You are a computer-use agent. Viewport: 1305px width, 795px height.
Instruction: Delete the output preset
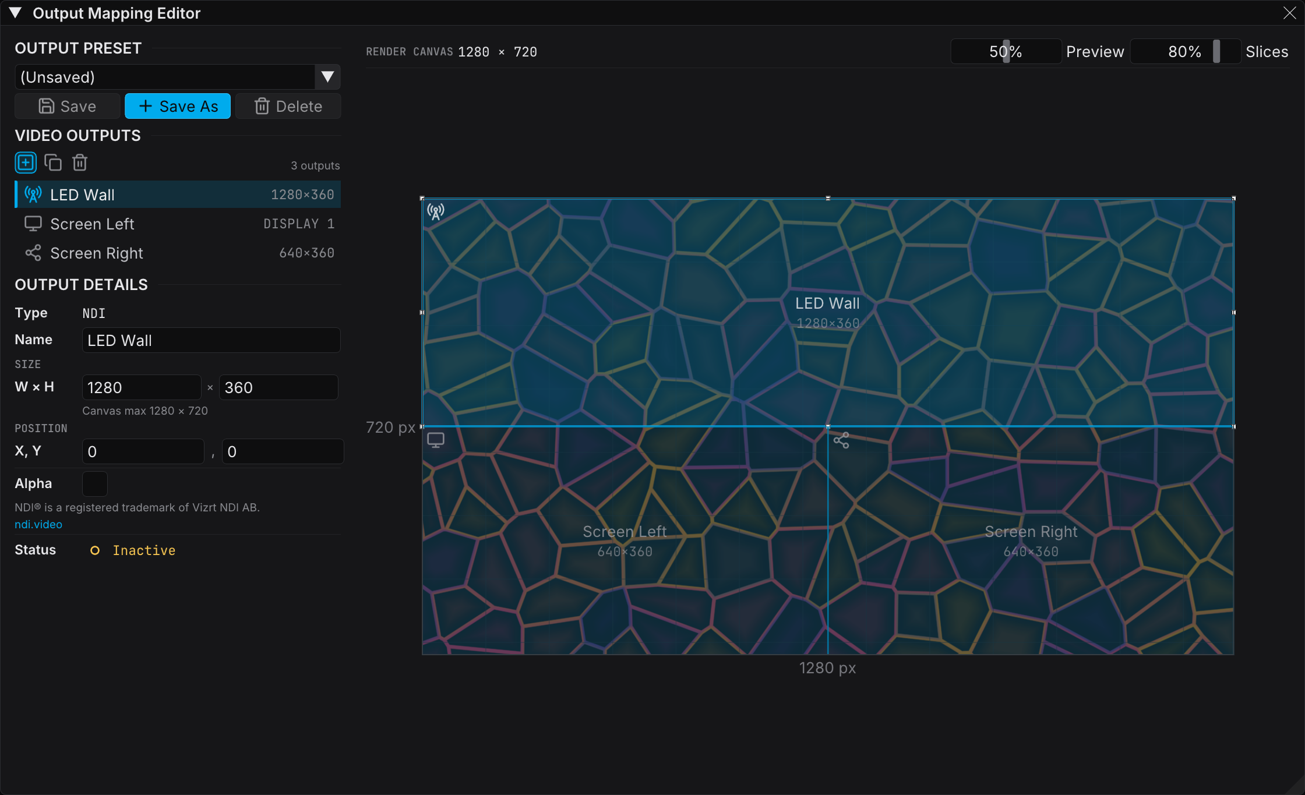pyautogui.click(x=288, y=107)
